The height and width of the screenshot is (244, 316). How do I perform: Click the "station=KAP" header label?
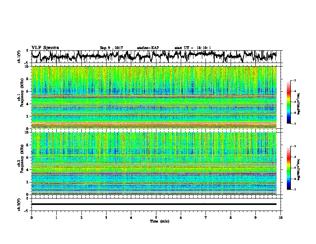[148, 48]
